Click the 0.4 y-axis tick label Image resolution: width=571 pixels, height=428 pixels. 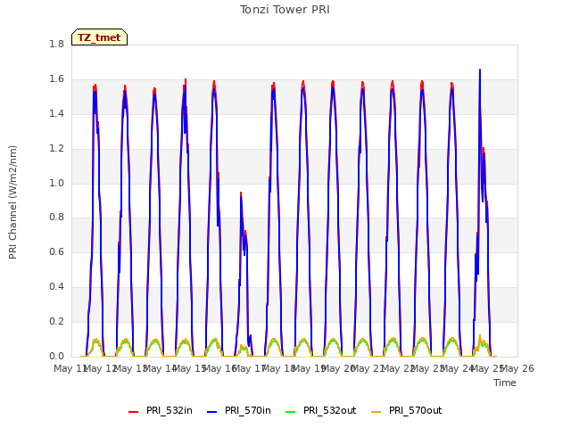point(56,286)
